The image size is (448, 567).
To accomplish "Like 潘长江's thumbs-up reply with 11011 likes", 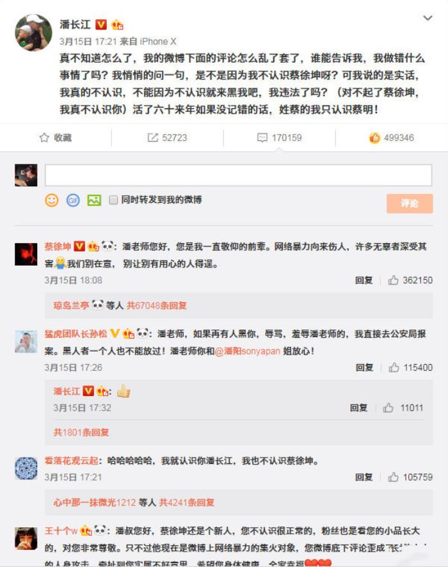I will tap(388, 408).
